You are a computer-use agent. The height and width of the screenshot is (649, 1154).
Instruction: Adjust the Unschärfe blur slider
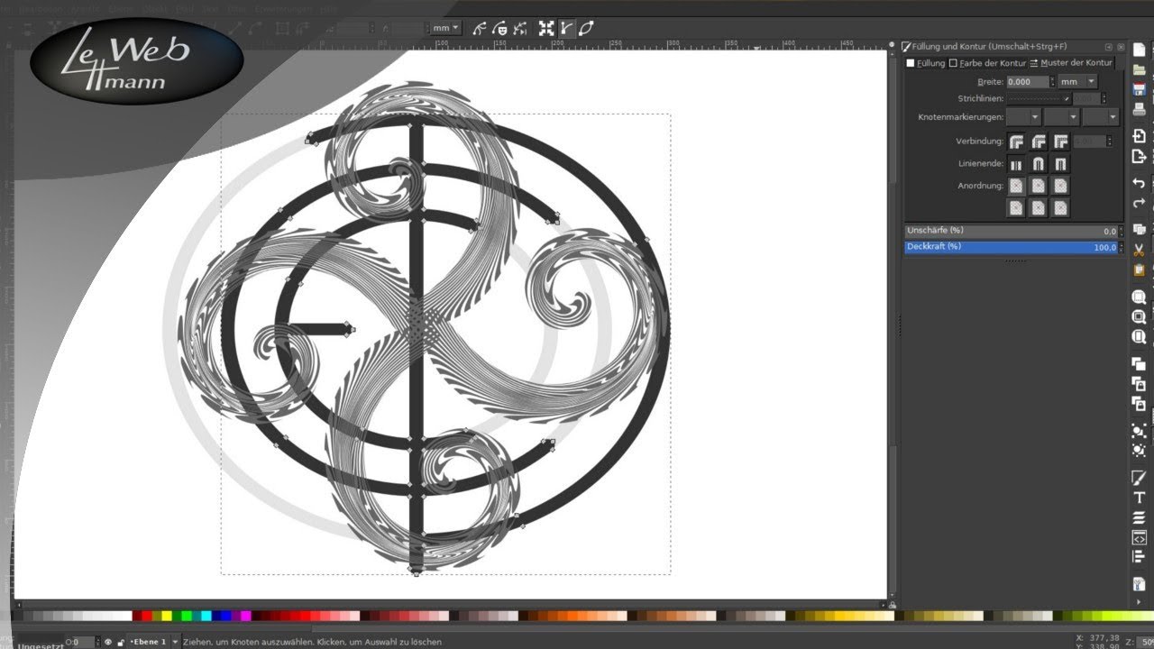[1012, 231]
